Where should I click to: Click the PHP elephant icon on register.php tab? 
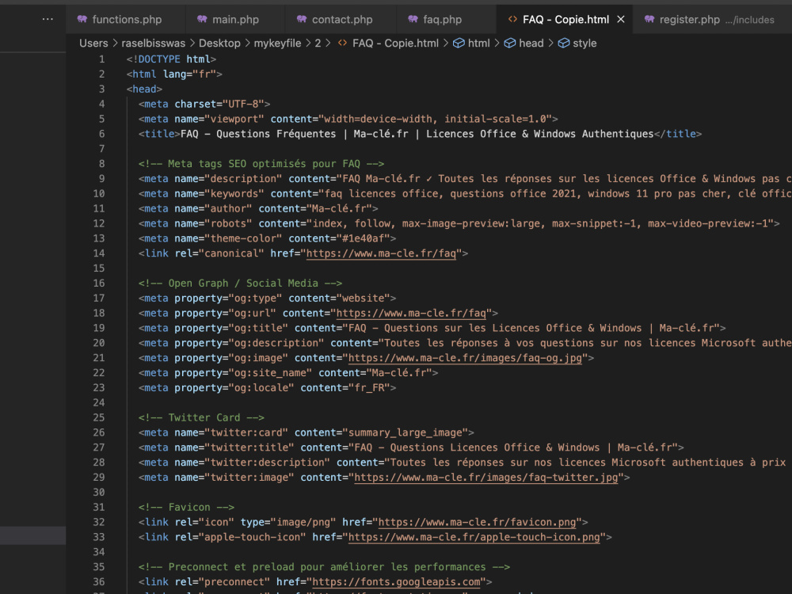(x=649, y=19)
